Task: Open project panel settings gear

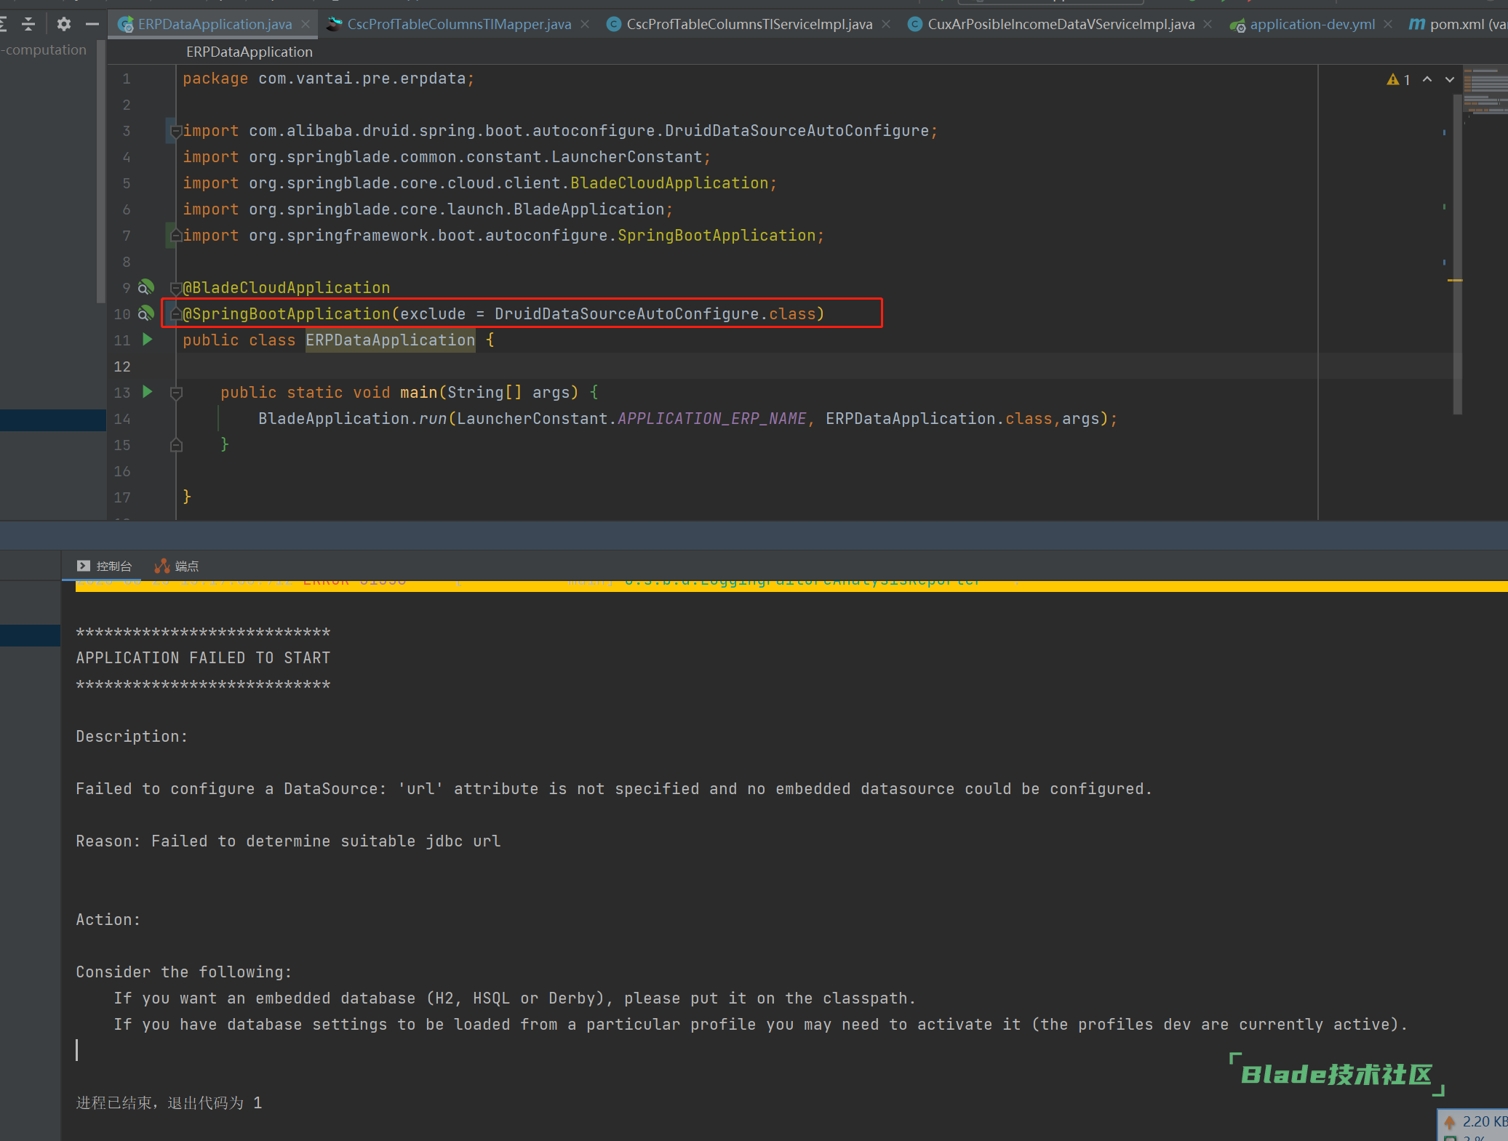Action: coord(64,24)
